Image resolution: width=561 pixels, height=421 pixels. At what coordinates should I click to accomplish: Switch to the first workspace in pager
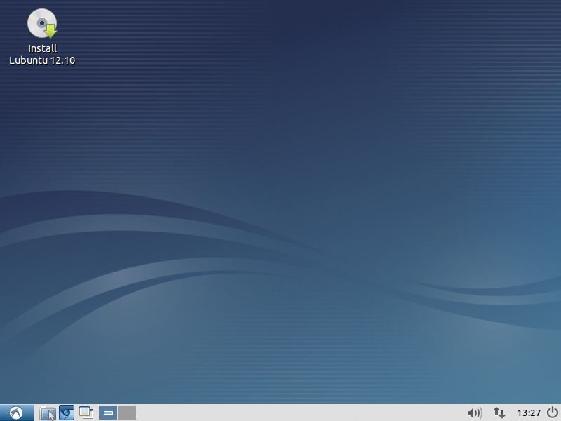point(108,413)
